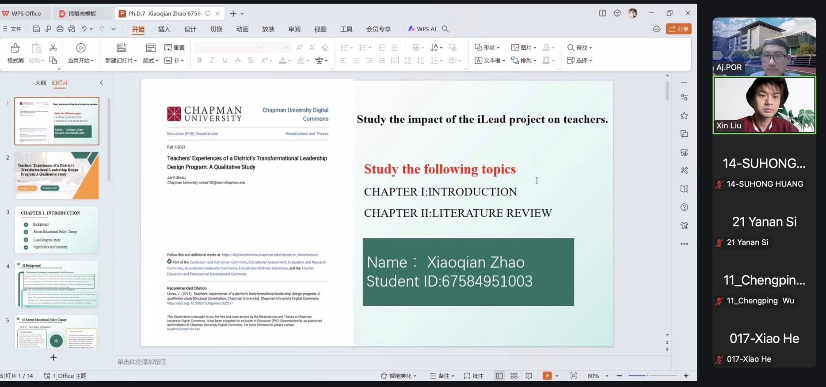Click the Print icon in quick access bar

point(60,29)
